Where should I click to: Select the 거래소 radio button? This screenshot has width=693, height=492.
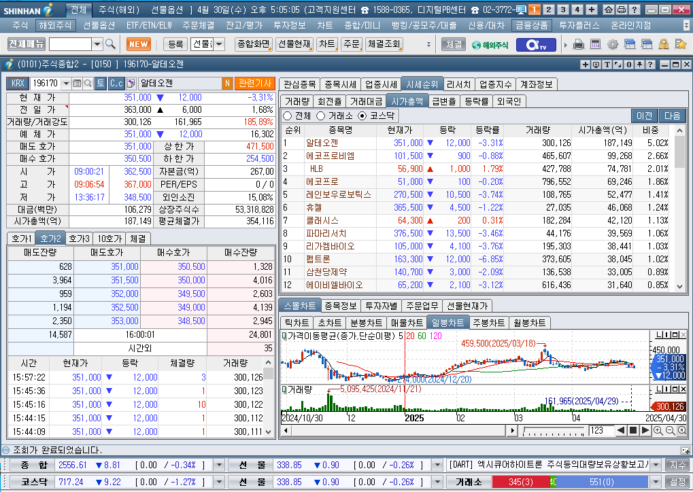pos(320,116)
